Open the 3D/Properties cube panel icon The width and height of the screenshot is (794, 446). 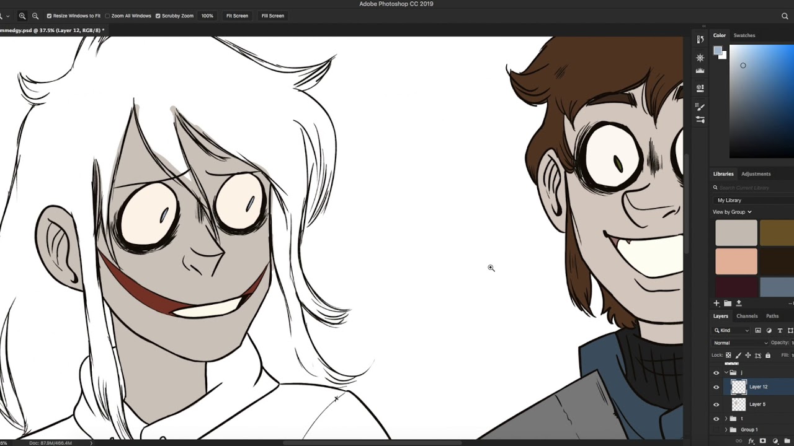tap(700, 89)
